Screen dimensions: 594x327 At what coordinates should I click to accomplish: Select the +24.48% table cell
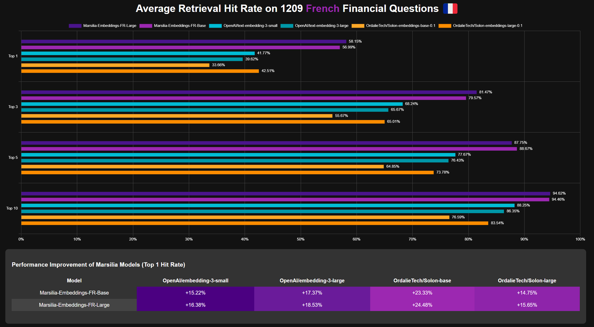tap(422, 305)
